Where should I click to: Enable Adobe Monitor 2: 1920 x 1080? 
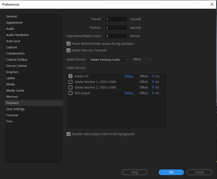click(x=70, y=87)
